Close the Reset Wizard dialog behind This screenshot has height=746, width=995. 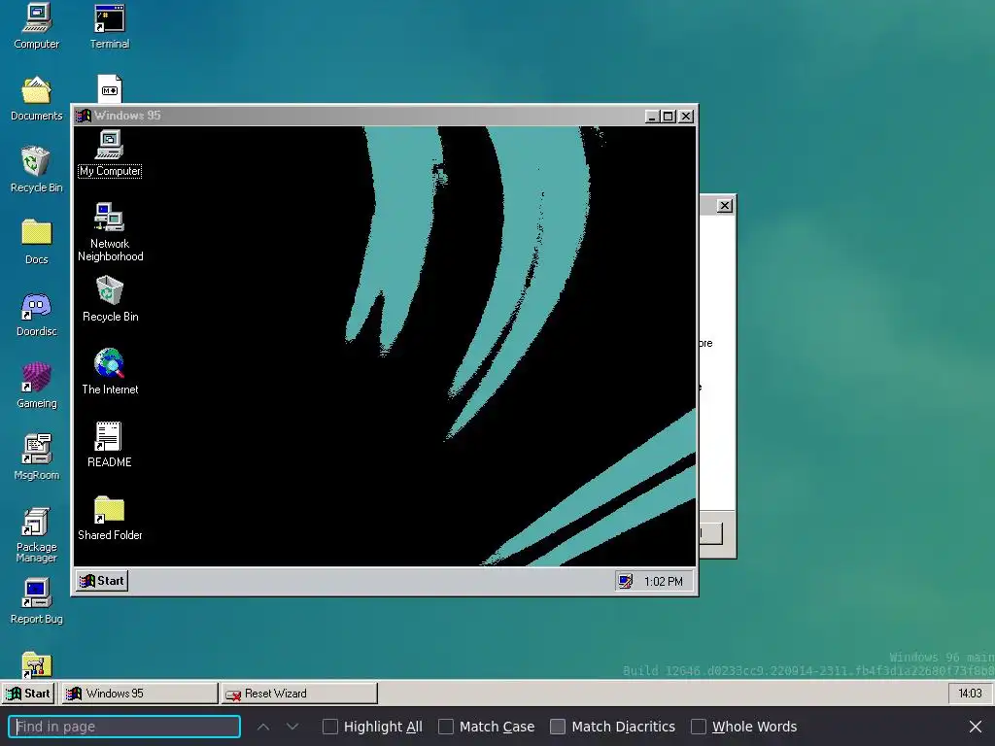point(724,206)
